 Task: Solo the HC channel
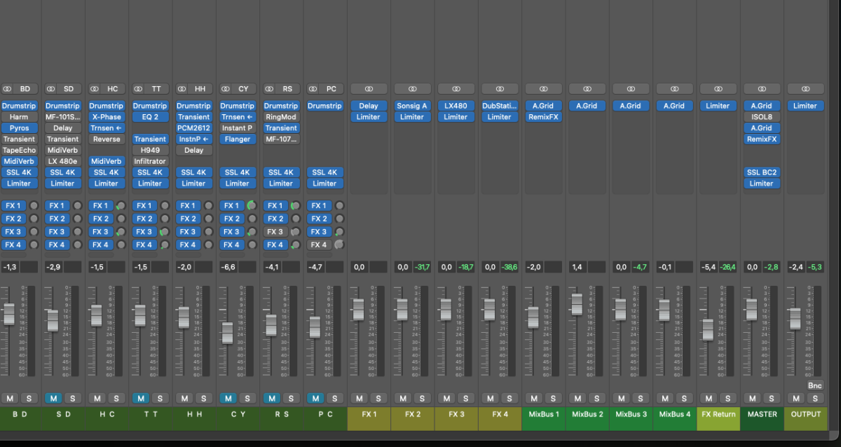pos(116,398)
